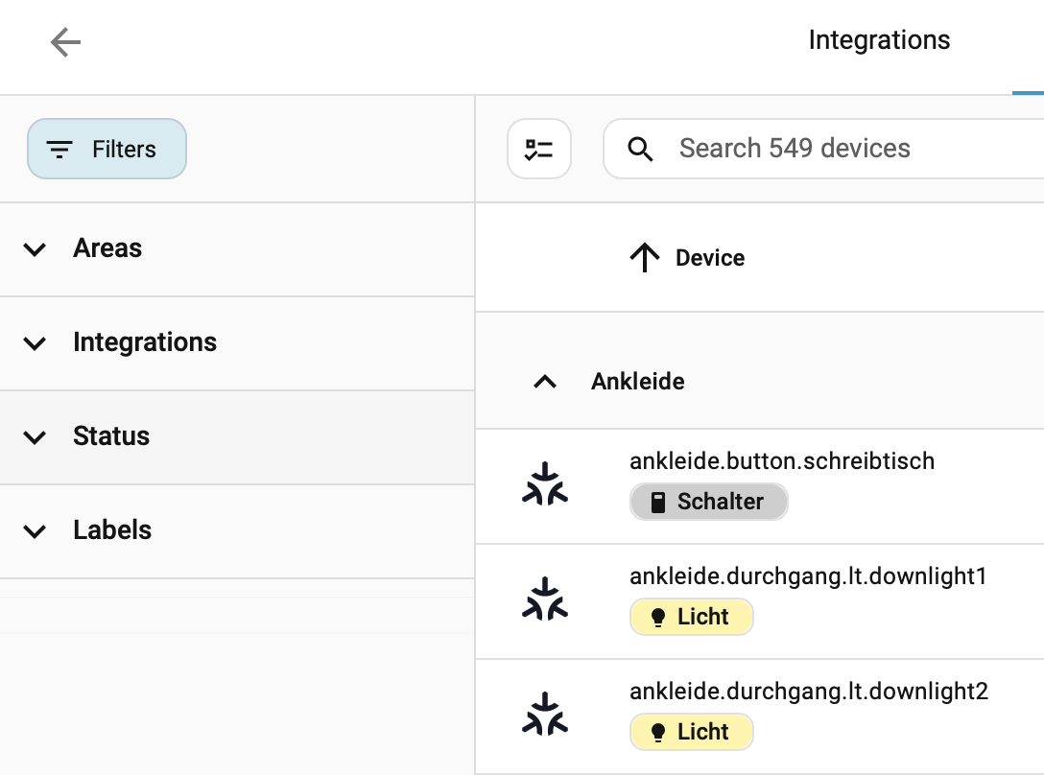
Task: Click Licht label on downlight2
Action: pyautogui.click(x=691, y=732)
